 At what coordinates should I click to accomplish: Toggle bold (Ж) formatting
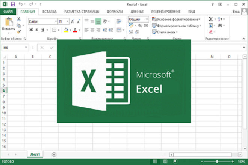[31, 30]
